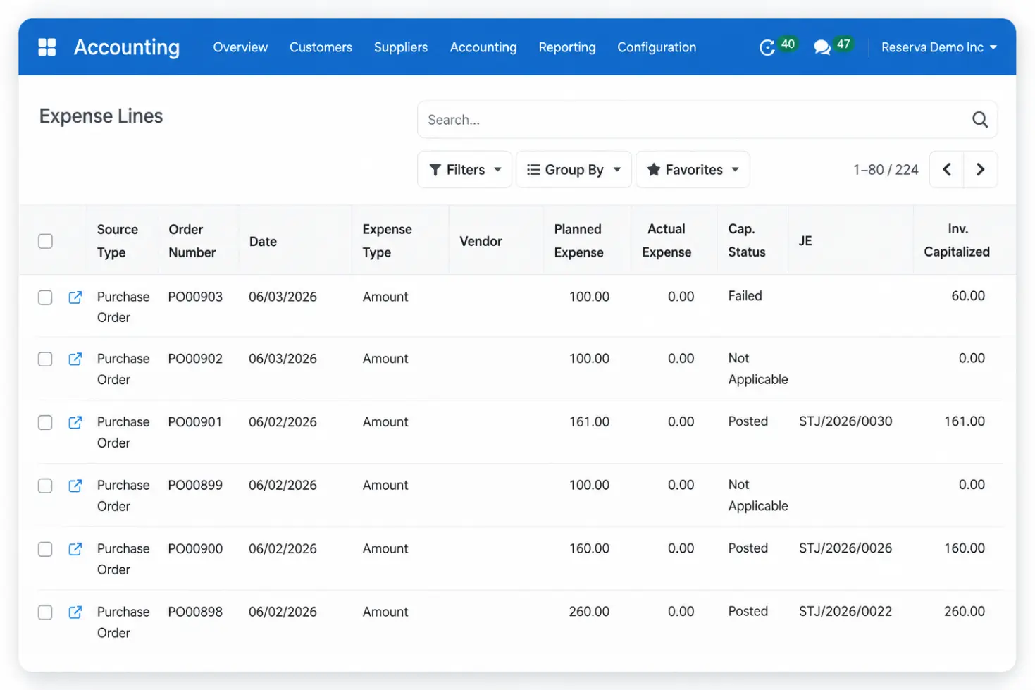1035x690 pixels.
Task: Click order number PO00902
Action: pos(195,359)
